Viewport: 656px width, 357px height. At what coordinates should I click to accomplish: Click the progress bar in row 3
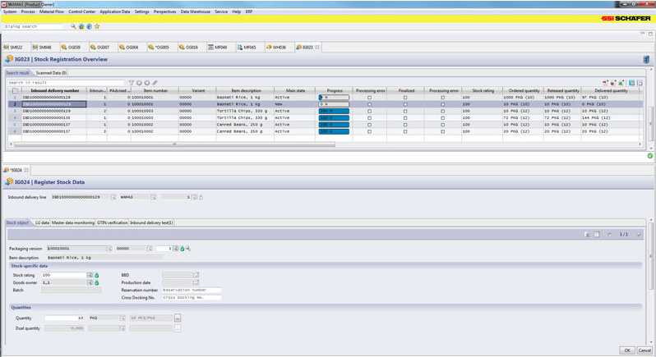tap(334, 112)
